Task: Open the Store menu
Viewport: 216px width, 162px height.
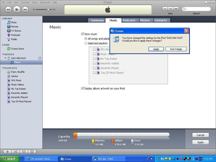Action: pos(35,2)
